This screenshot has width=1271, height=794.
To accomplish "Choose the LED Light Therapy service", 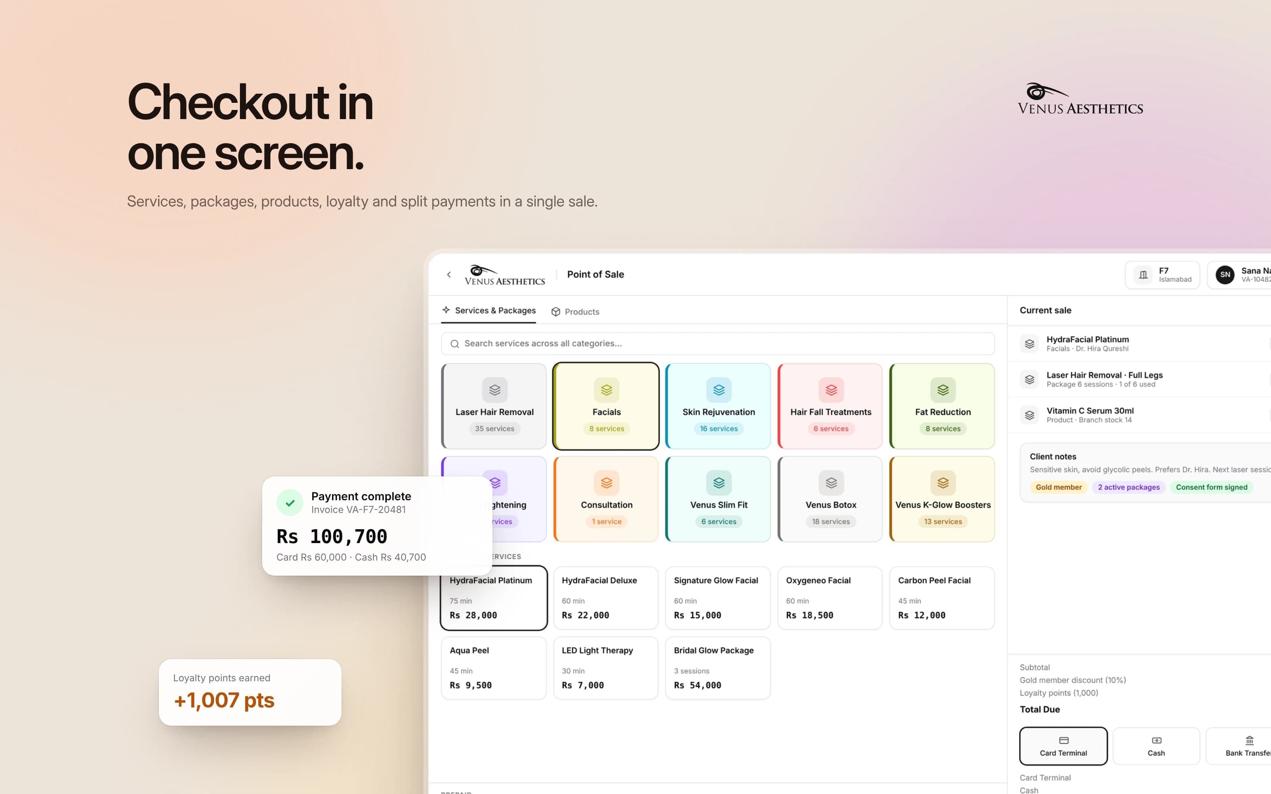I will point(606,668).
